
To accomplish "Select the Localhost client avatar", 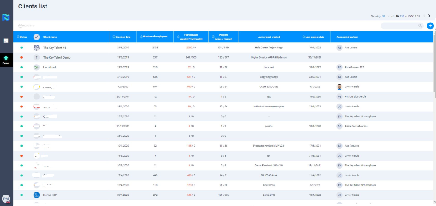I will (37, 67).
